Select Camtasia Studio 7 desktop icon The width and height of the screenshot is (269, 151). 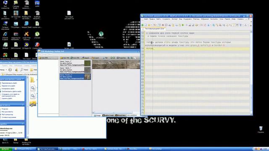coord(16,5)
